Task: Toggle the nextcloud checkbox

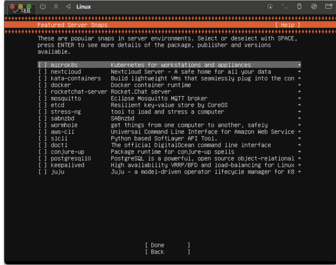Action: click(x=42, y=72)
